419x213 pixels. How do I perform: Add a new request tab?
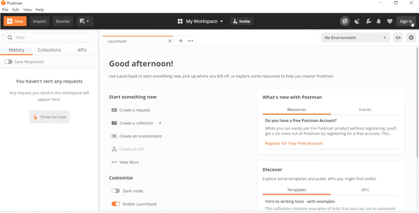click(x=181, y=41)
